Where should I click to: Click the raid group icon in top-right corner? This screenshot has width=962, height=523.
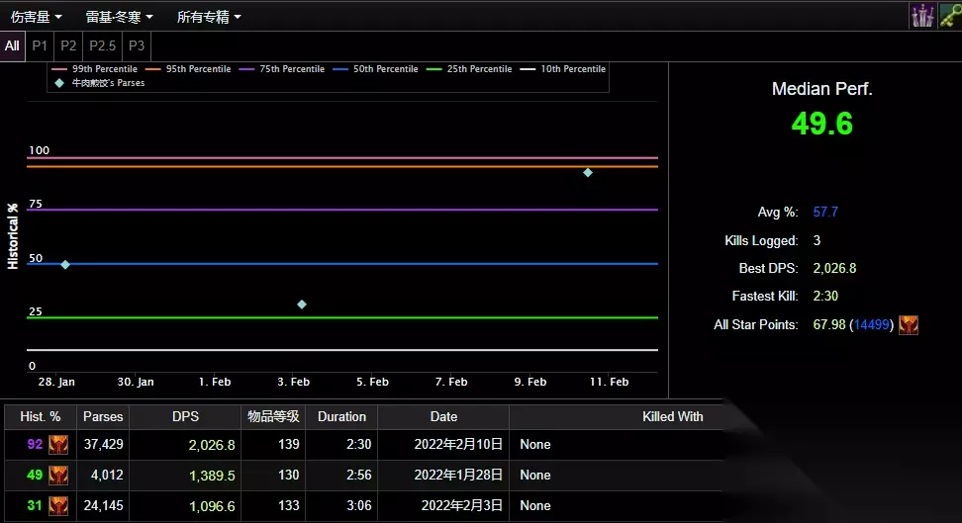[922, 16]
